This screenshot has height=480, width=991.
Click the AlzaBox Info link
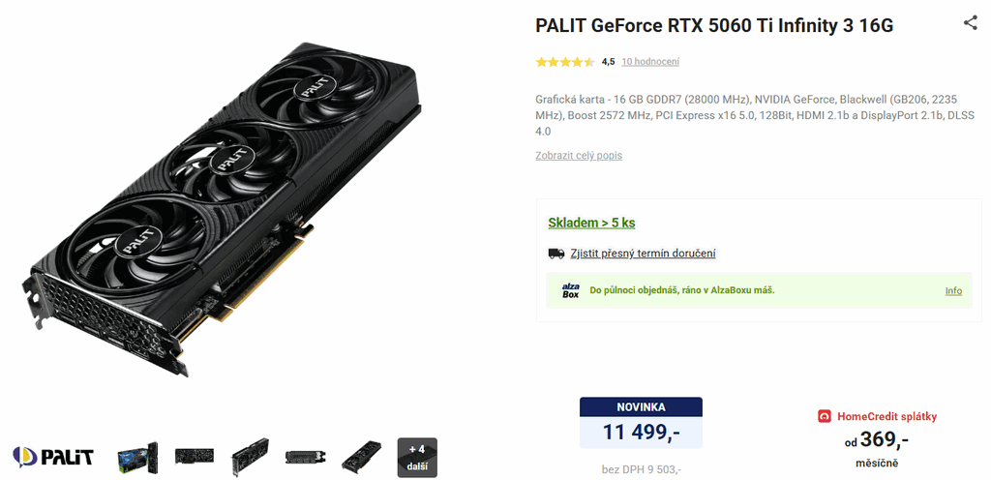[953, 291]
